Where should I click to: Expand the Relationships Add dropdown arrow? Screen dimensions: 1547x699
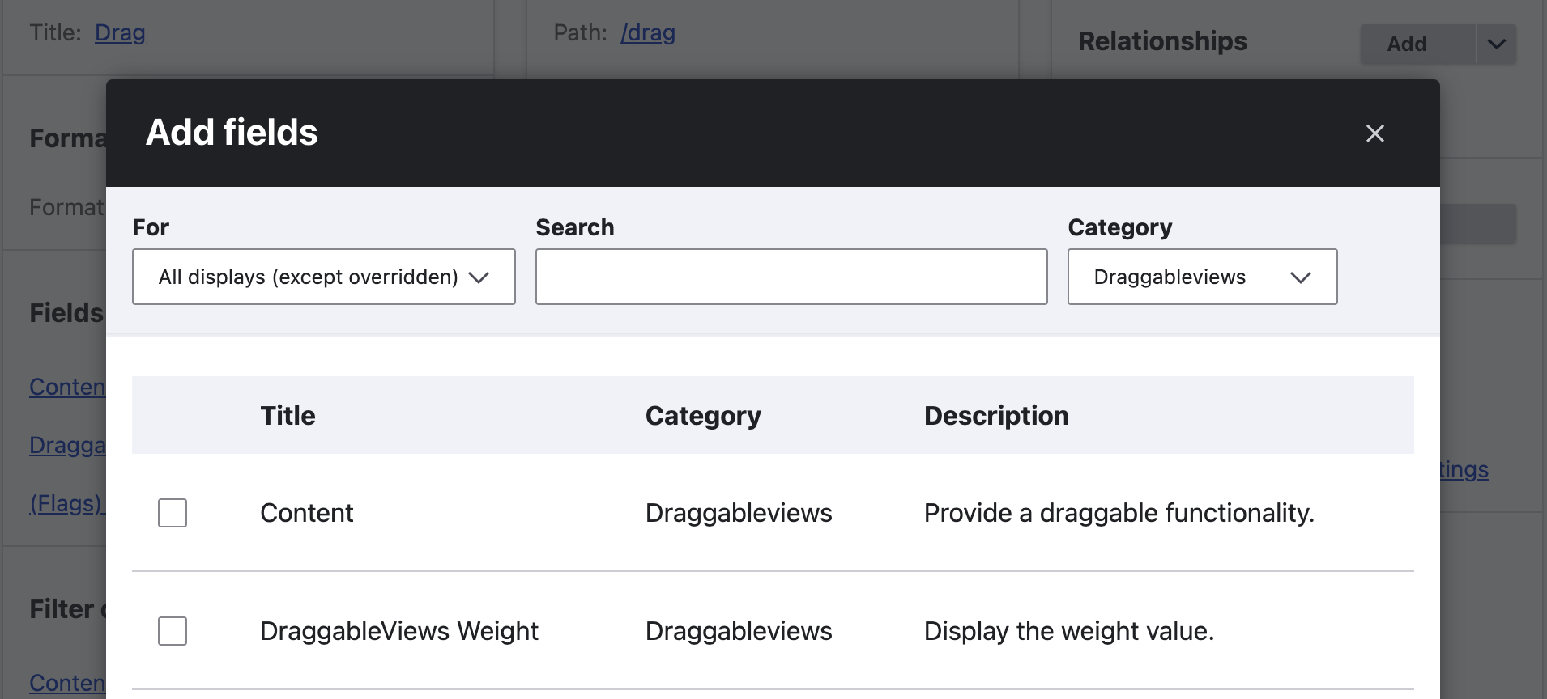[x=1496, y=44]
